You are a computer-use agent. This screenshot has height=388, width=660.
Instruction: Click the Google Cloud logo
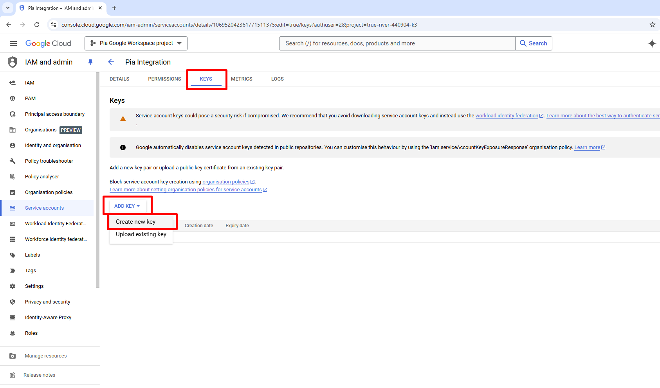pyautogui.click(x=48, y=43)
